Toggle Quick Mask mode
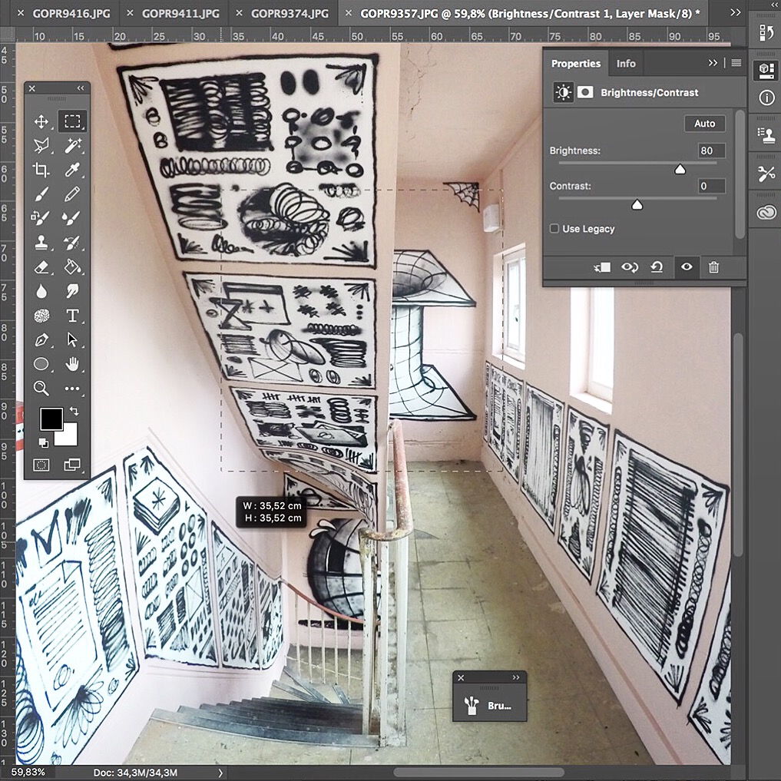The height and width of the screenshot is (781, 781). coord(41,465)
